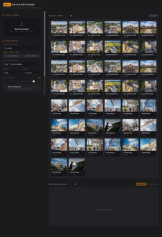This screenshot has width=162, height=237.
Task: Click the green status indicator beside Optimized Output
Action: 75,184
